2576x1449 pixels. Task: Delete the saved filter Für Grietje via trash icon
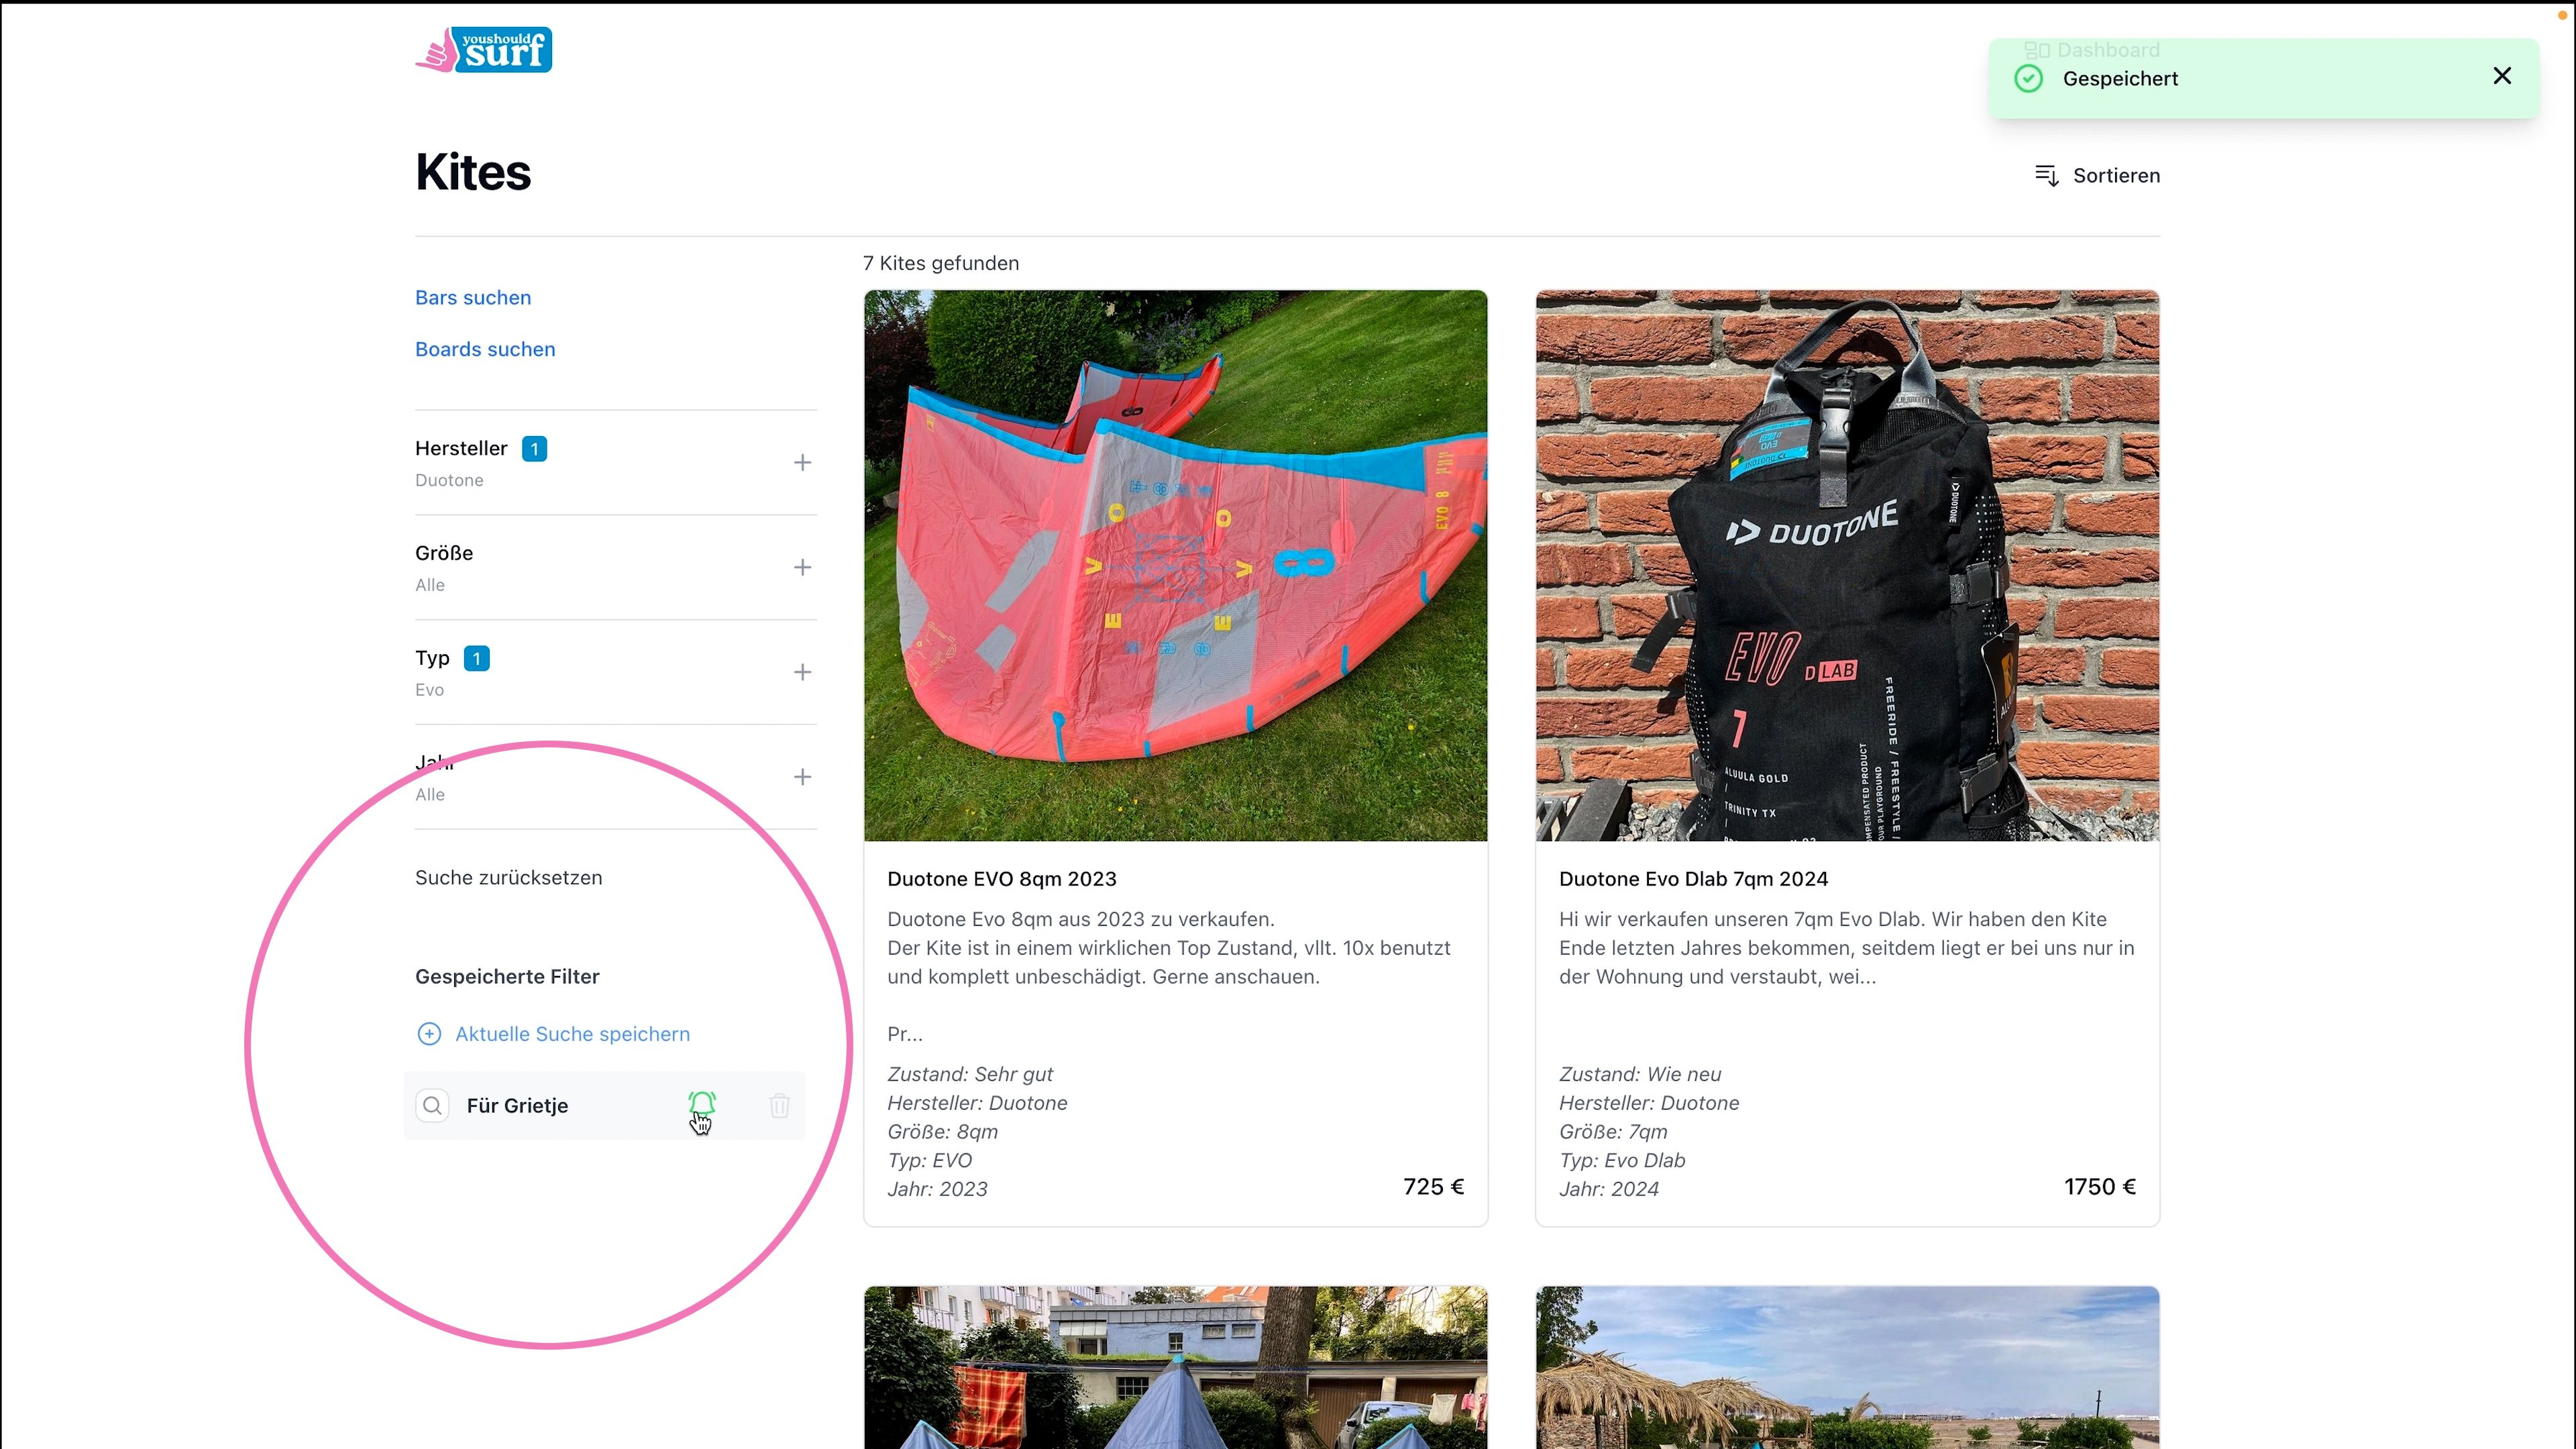(x=779, y=1105)
